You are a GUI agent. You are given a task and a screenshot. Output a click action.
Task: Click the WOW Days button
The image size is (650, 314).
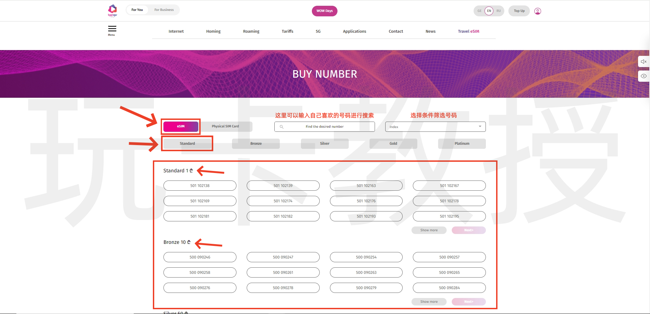point(324,11)
